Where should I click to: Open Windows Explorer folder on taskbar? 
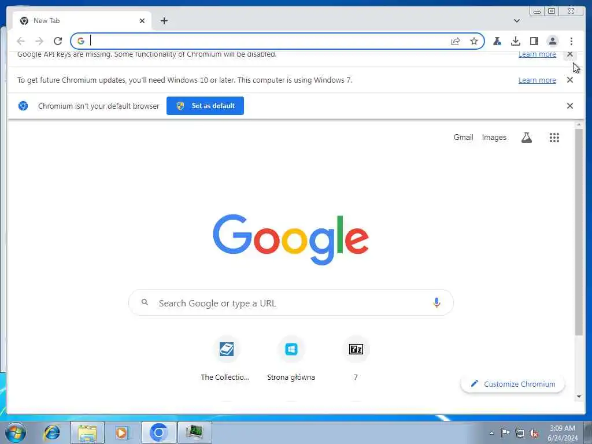coord(87,432)
